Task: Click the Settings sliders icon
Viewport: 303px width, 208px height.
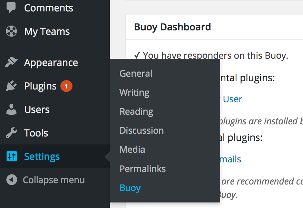Action: (11, 156)
